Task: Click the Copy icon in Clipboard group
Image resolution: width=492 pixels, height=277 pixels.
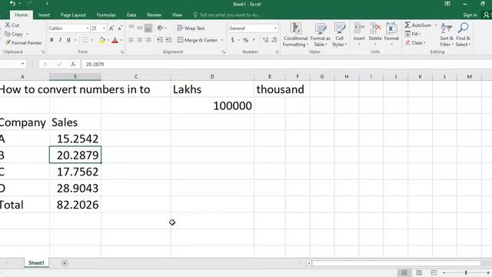Action: pos(8,34)
